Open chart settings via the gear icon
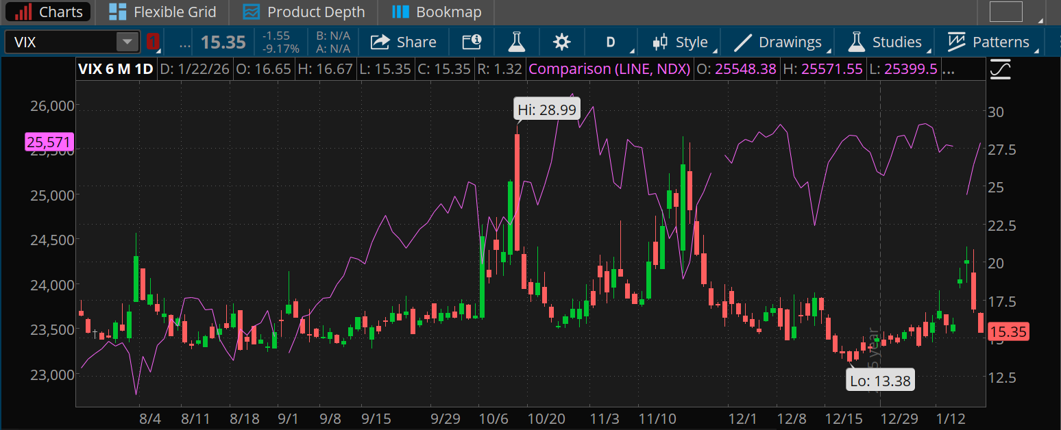This screenshot has width=1061, height=430. click(561, 42)
